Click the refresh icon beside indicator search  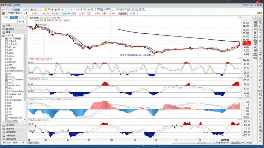tap(20, 22)
